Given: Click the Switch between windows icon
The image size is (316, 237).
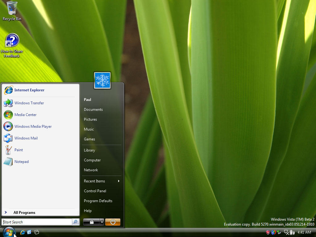Looking at the screenshot, I should click(36, 232).
